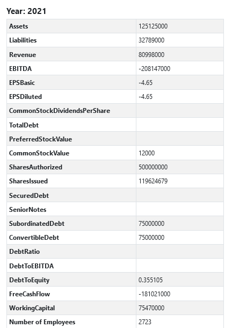Select the Number of Employees value 2723
Image resolution: width=225 pixels, height=328 pixels.
pyautogui.click(x=145, y=322)
